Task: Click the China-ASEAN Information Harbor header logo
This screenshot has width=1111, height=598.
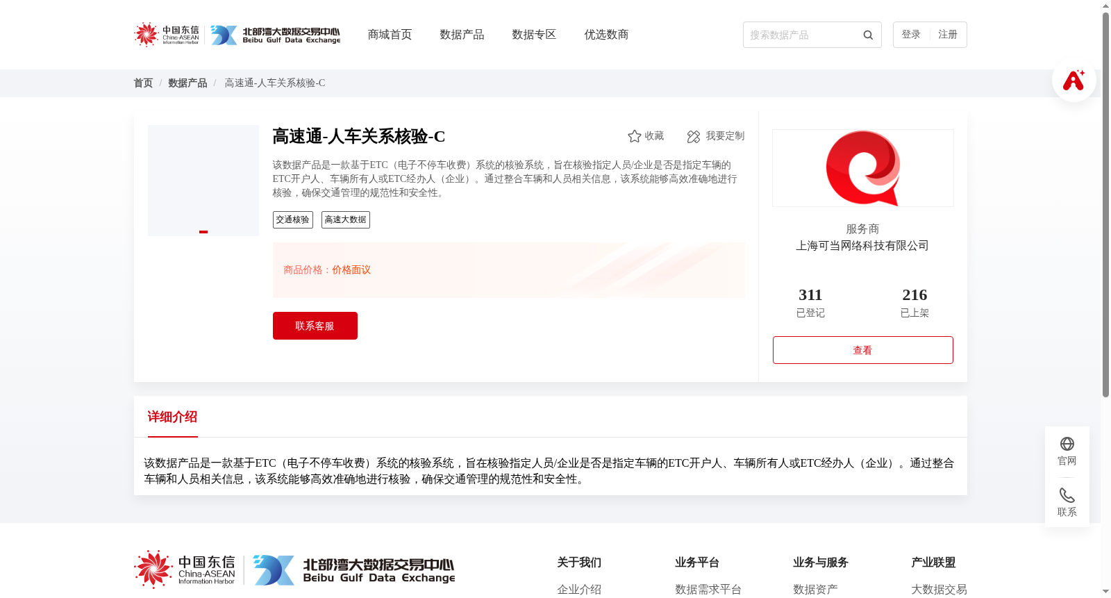Action: pos(167,34)
